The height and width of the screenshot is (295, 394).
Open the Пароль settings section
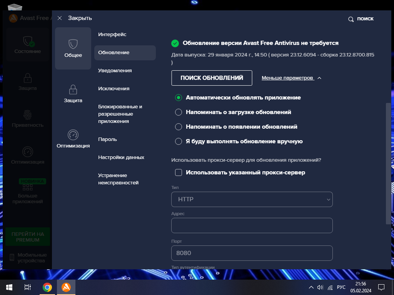(107, 139)
